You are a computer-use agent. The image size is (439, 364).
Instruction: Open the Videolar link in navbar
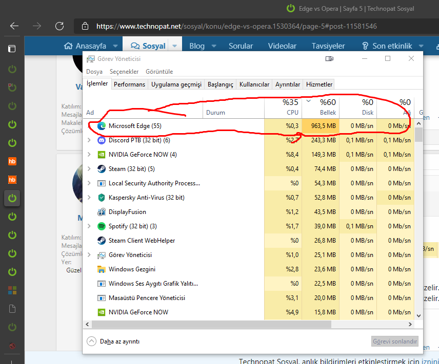click(x=282, y=46)
